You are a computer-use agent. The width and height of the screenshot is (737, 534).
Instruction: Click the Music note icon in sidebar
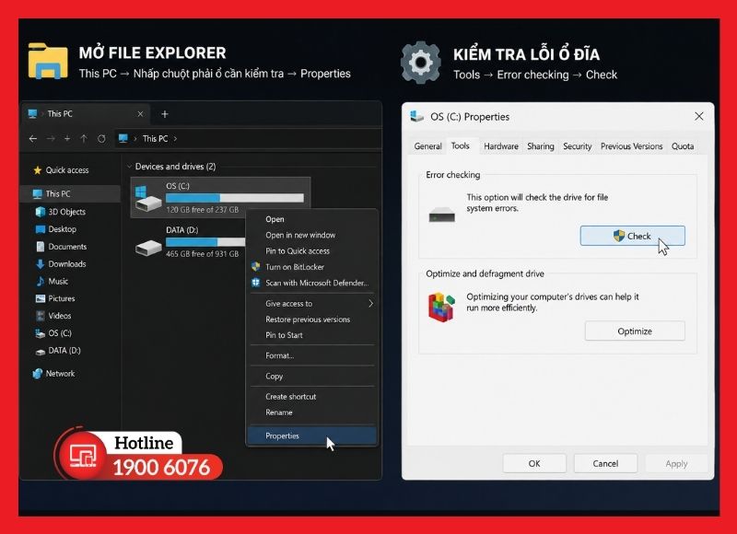point(41,282)
